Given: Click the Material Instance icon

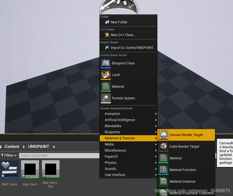Looking at the screenshot, I should (163, 182).
